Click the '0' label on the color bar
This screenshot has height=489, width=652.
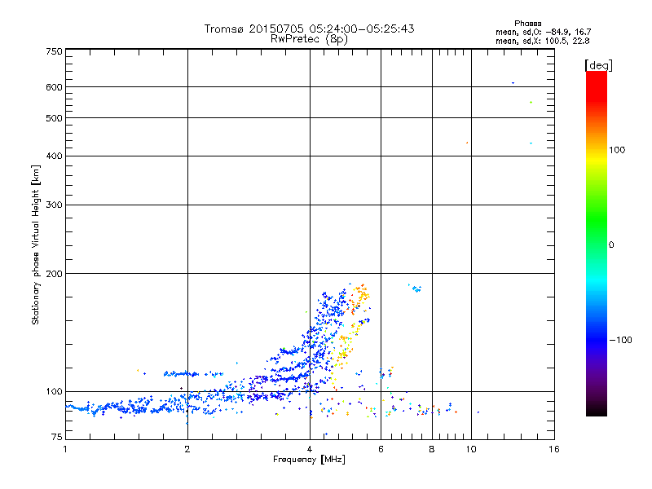pos(611,245)
